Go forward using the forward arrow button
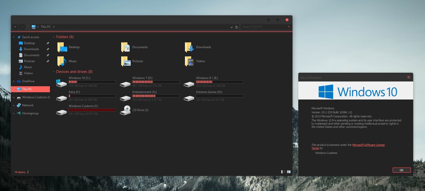The width and height of the screenshot is (425, 191). coord(22,27)
